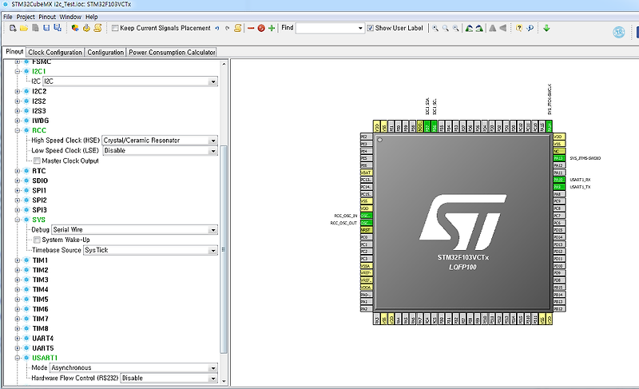Enable the Master Clock Output checkbox
This screenshot has width=639, height=389.
point(37,161)
